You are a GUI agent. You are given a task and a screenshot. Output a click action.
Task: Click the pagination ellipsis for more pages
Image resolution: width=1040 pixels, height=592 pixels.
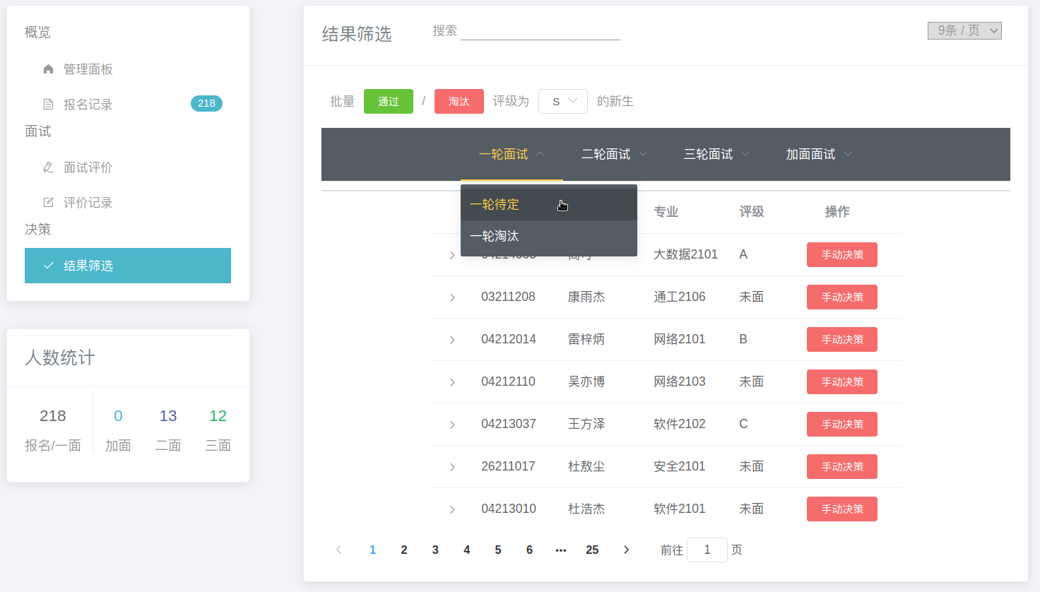pyautogui.click(x=561, y=550)
